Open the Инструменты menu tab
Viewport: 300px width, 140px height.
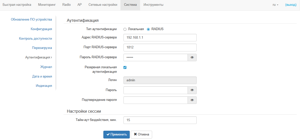coord(153,5)
